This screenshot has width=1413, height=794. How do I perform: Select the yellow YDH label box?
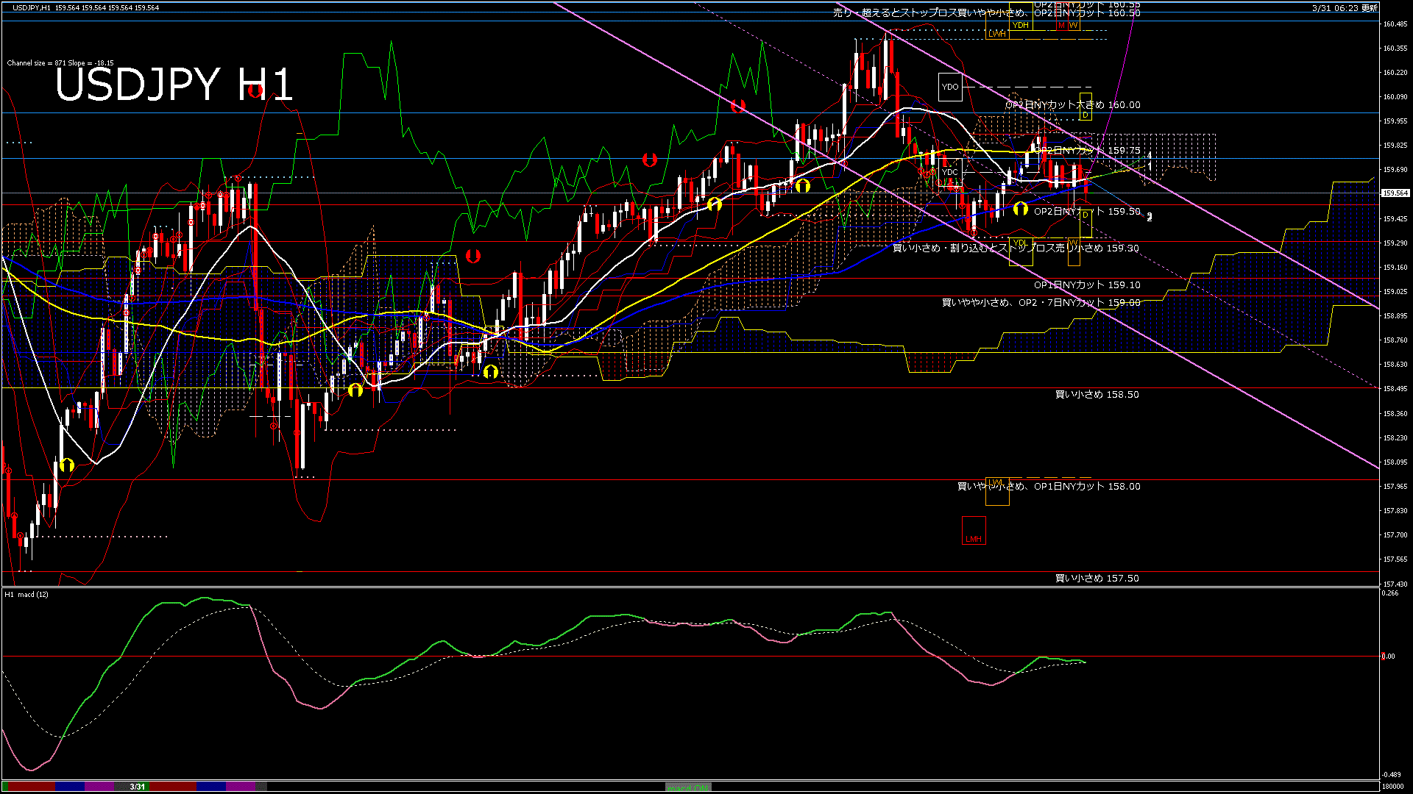click(1021, 25)
